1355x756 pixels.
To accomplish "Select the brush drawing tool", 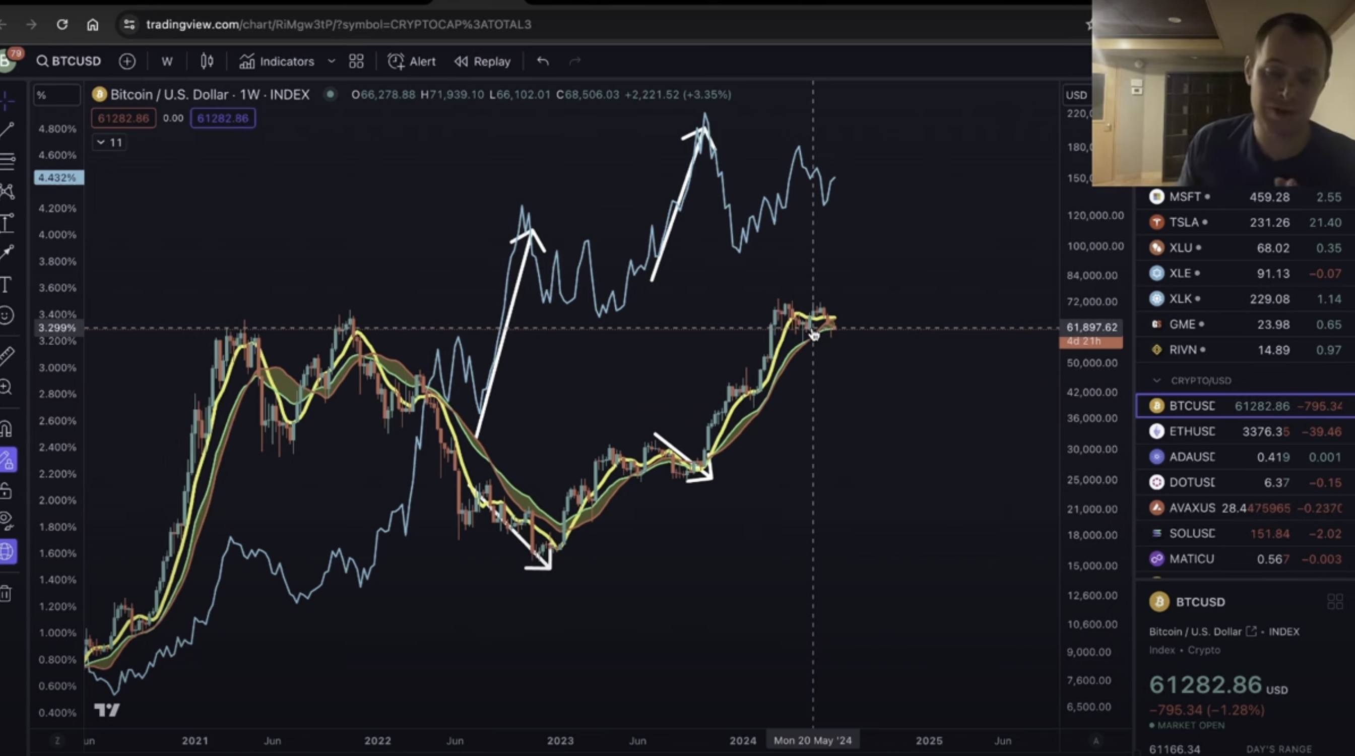I will (8, 253).
